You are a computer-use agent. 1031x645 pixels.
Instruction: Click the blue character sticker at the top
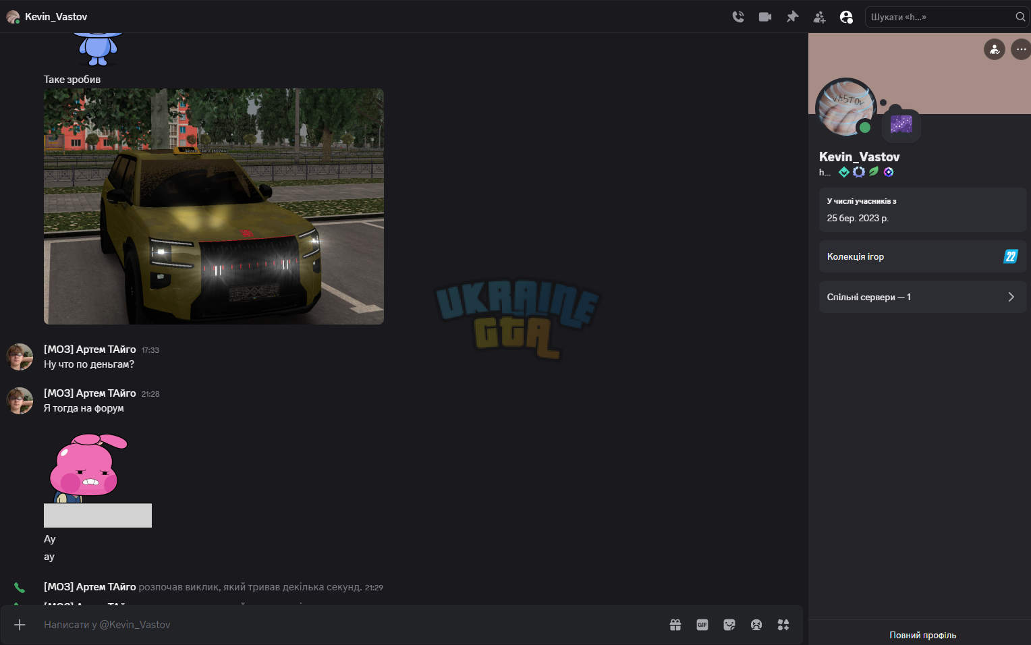pos(99,49)
